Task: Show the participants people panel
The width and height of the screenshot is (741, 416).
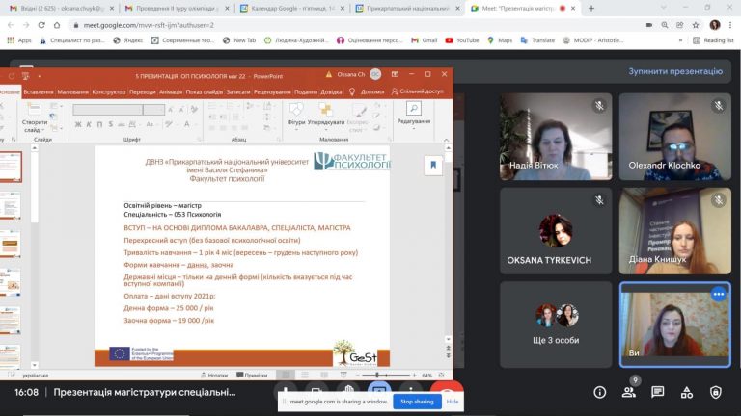Action: [x=629, y=392]
